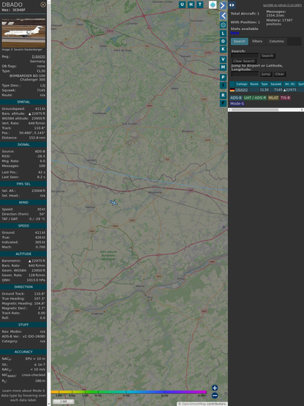The image size is (304, 406).
Task: Toggle the P map button
Action: pyautogui.click(x=223, y=77)
